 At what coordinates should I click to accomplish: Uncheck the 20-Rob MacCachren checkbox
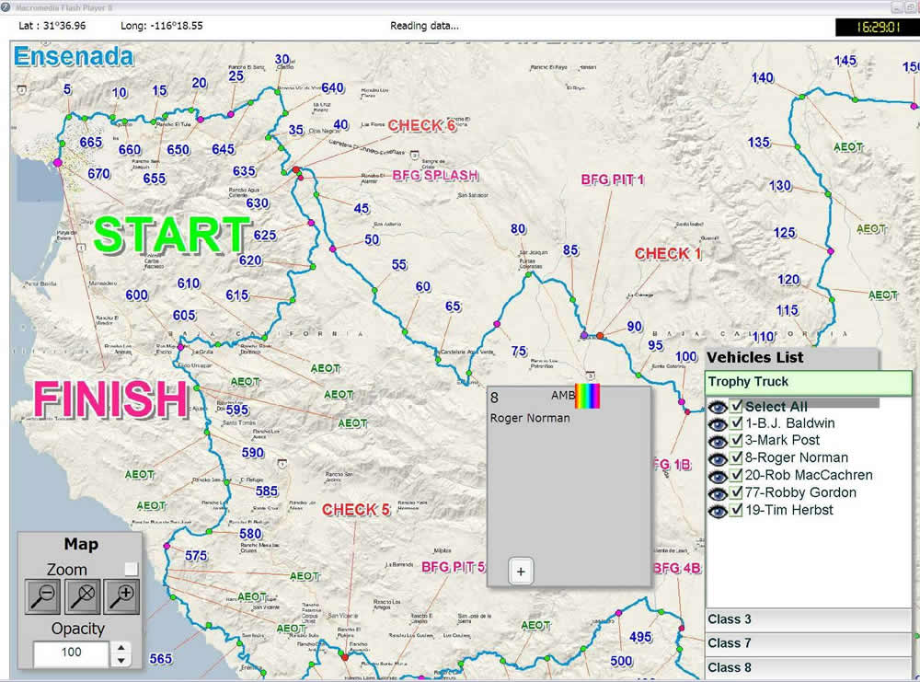(736, 475)
